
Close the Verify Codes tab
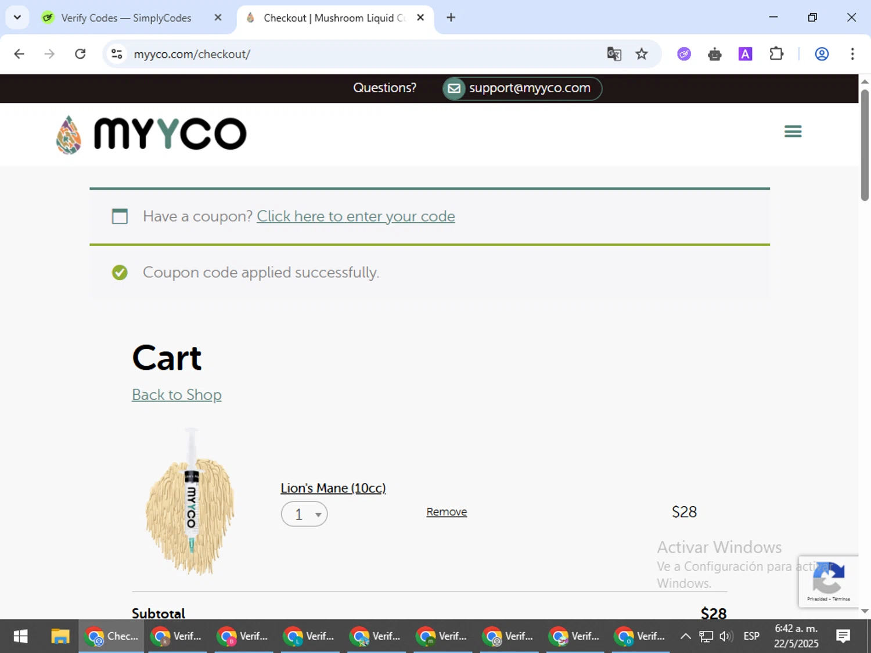click(218, 18)
